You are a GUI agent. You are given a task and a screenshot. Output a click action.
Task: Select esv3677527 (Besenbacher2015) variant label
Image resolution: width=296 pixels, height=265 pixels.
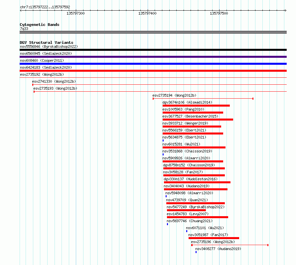pos(190,116)
